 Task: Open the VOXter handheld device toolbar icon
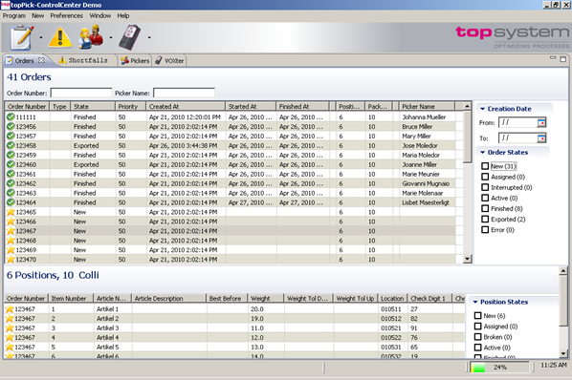tap(129, 37)
